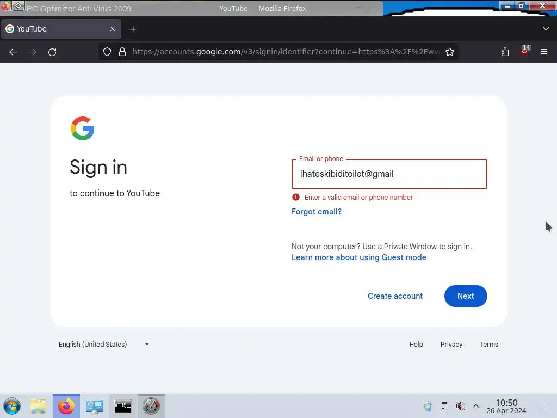Open Learn more about using Guest mode
This screenshot has width=557, height=418.
tap(359, 257)
